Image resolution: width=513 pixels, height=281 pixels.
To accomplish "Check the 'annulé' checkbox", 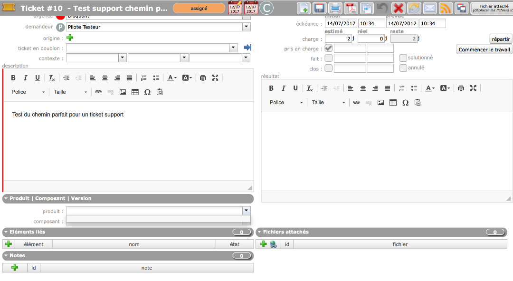I will 403,68.
